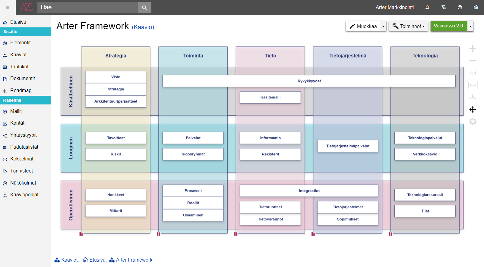Toggle the hamburger menu
The image size is (484, 267).
click(x=8, y=7)
